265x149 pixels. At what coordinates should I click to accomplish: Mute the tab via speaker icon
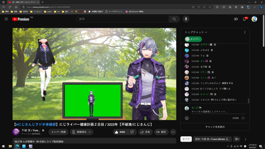tap(13, 2)
